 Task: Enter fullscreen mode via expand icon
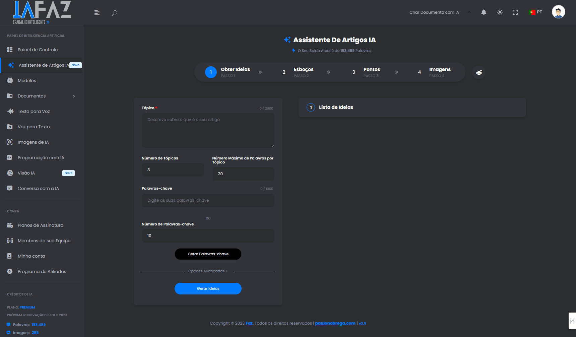(515, 12)
